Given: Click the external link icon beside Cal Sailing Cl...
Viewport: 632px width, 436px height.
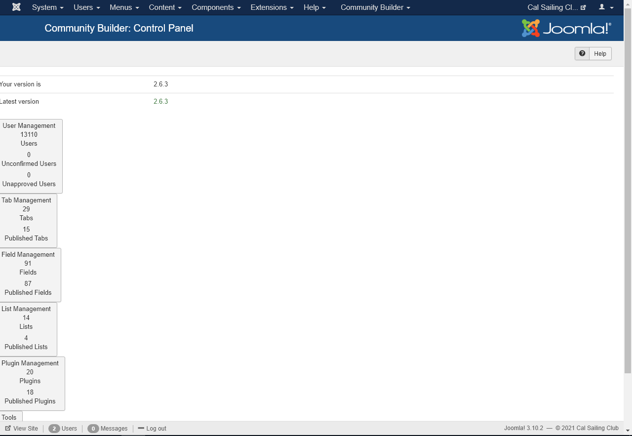Looking at the screenshot, I should 583,7.
